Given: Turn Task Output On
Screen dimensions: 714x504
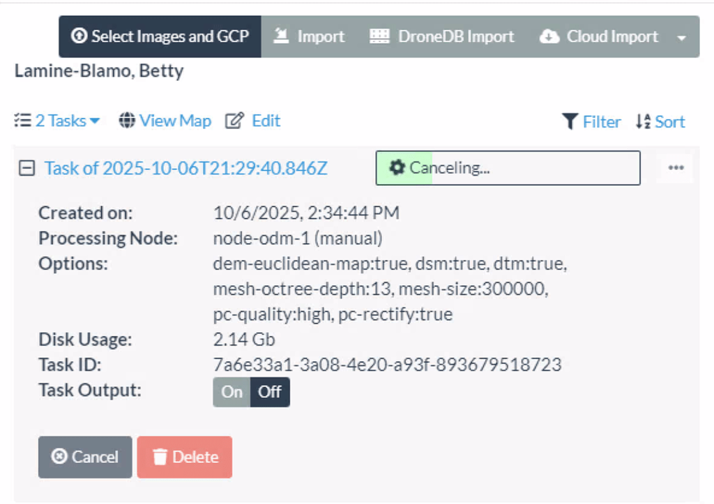Looking at the screenshot, I should 231,392.
